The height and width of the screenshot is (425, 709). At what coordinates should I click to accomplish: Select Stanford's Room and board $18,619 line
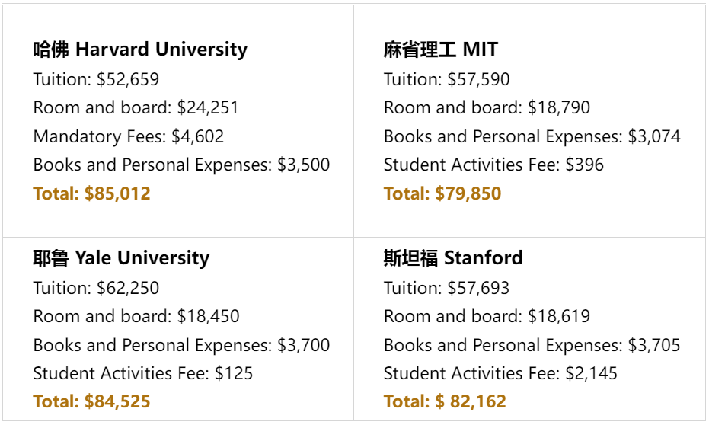click(x=487, y=316)
